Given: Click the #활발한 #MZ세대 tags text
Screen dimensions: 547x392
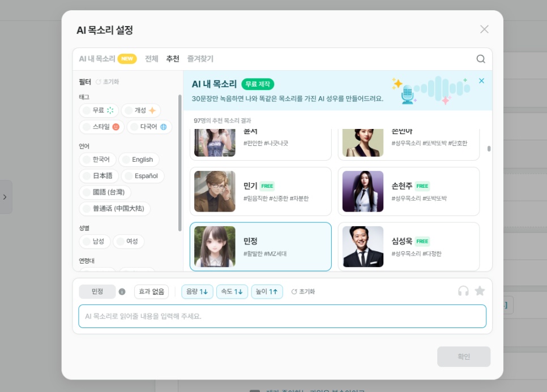Looking at the screenshot, I should (x=265, y=253).
